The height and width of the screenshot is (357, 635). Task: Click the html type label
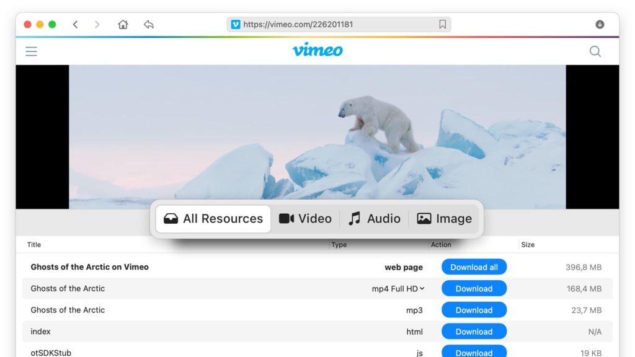pyautogui.click(x=414, y=332)
